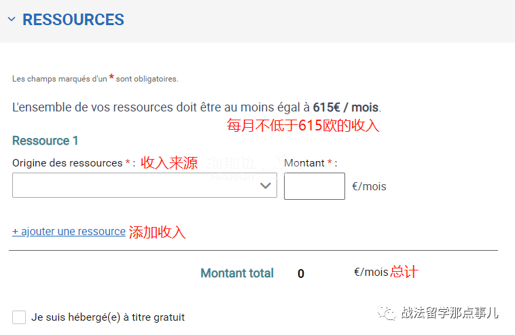The width and height of the screenshot is (515, 335).
Task: Click the red asterisk after 'Origine des ressources'
Action: [x=128, y=163]
